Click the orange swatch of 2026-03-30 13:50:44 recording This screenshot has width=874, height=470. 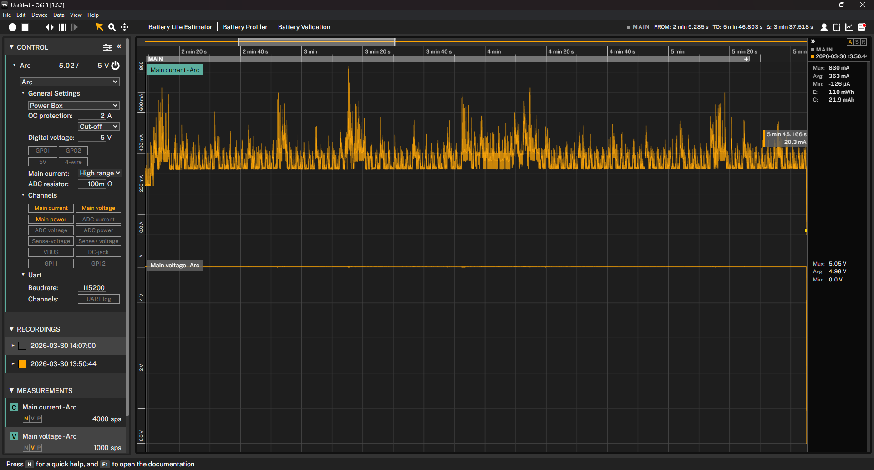[x=22, y=364]
